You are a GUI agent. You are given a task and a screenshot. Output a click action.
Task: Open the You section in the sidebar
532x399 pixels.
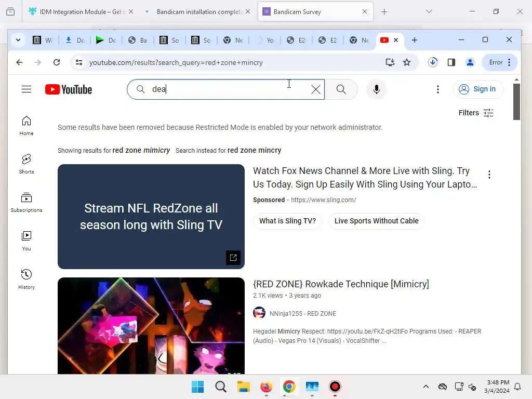(26, 241)
